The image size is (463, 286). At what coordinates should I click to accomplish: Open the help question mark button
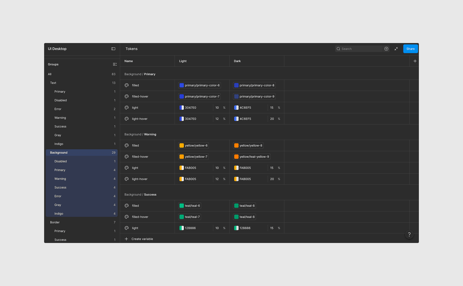[409, 235]
